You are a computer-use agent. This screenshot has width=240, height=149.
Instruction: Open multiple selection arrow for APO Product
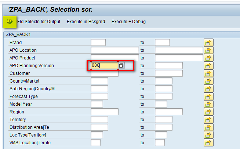click(208, 58)
